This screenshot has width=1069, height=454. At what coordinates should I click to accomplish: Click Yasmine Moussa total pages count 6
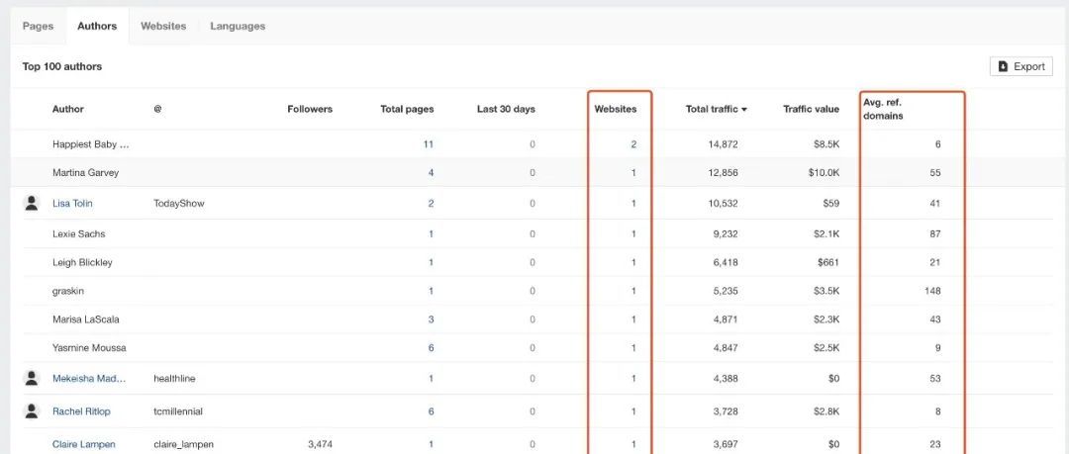[431, 348]
